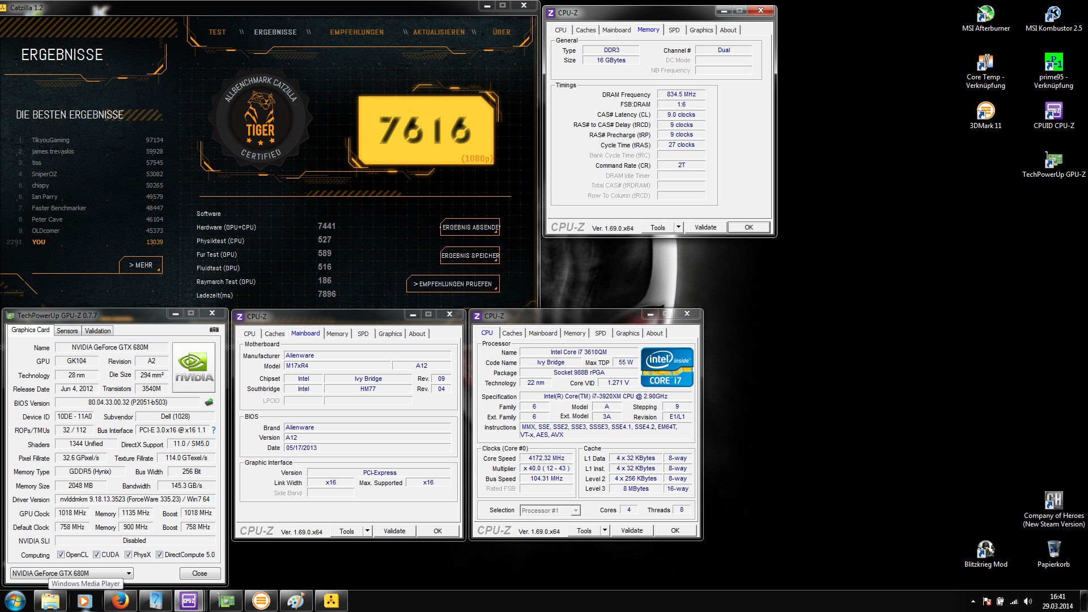Image resolution: width=1088 pixels, height=612 pixels.
Task: Click the Action Center flag tray icon
Action: 987,601
